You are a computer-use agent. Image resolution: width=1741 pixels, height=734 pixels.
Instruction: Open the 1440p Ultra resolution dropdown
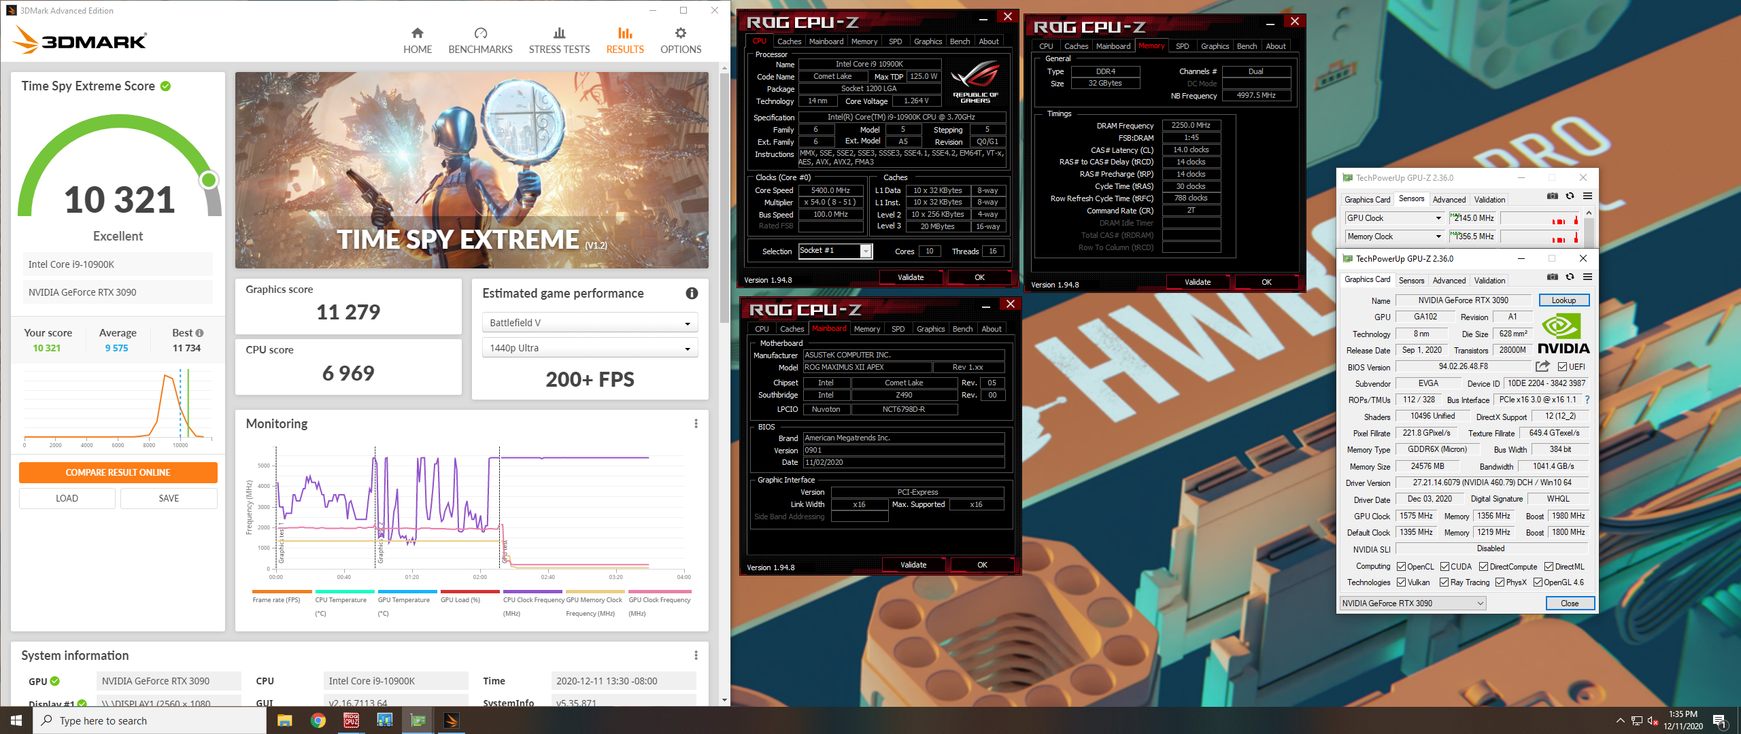click(x=590, y=348)
